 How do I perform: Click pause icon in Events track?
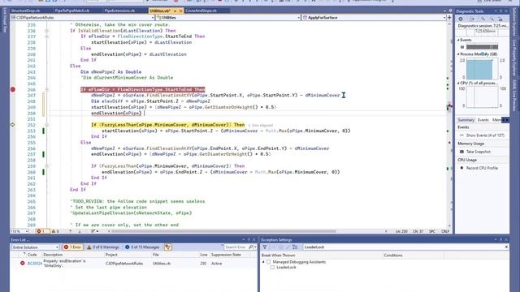(462, 47)
